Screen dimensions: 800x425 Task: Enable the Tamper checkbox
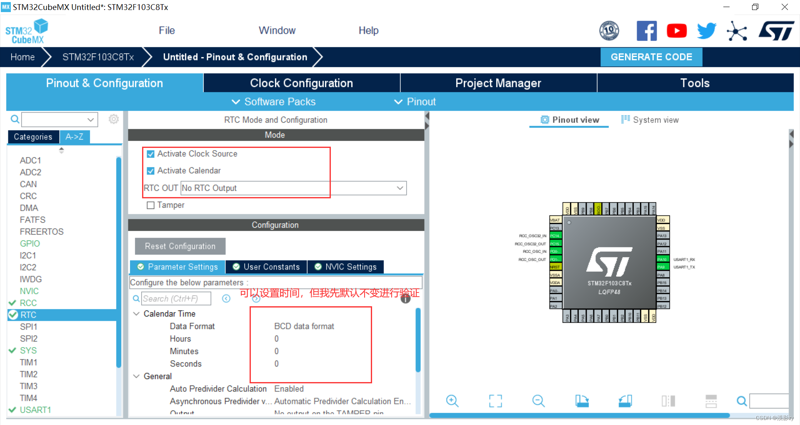(x=150, y=205)
